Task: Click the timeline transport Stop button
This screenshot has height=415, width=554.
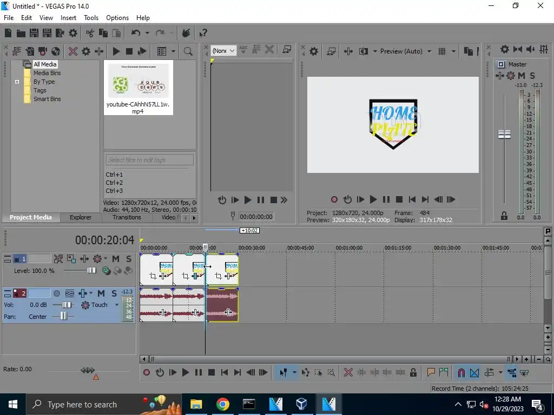Action: click(x=212, y=373)
